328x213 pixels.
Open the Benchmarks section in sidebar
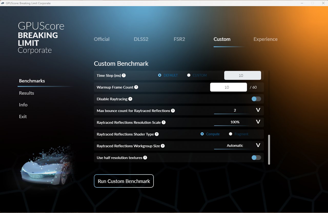(32, 81)
